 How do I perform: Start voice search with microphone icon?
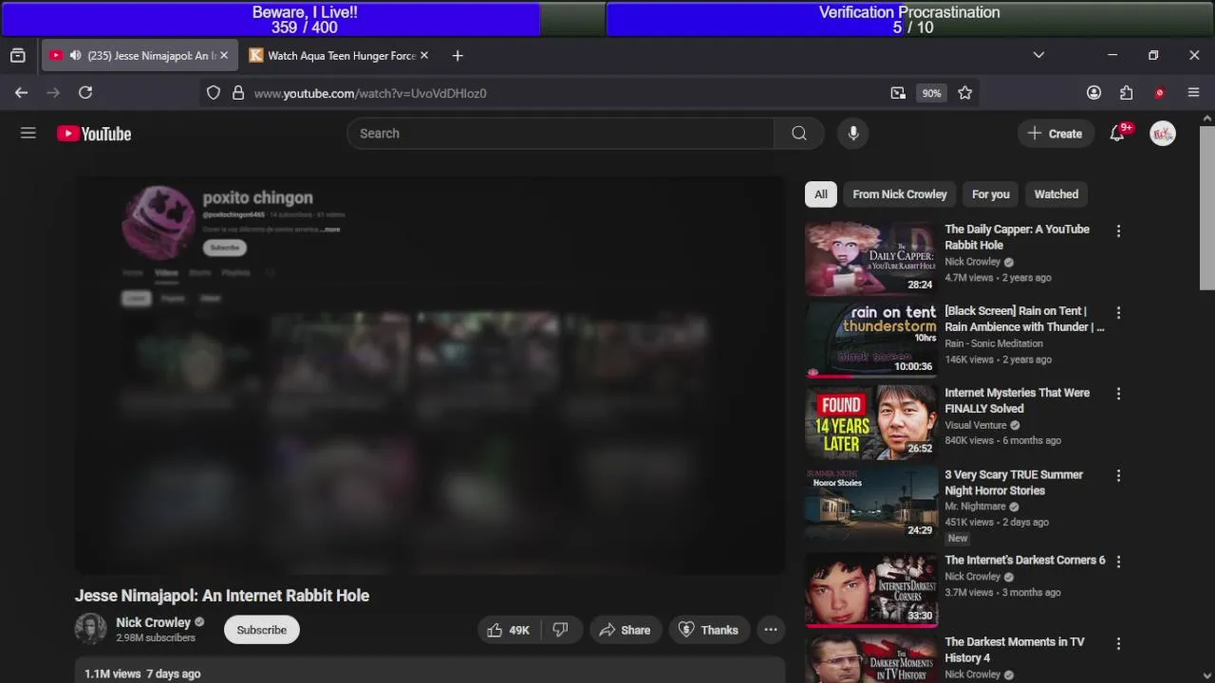pyautogui.click(x=853, y=134)
